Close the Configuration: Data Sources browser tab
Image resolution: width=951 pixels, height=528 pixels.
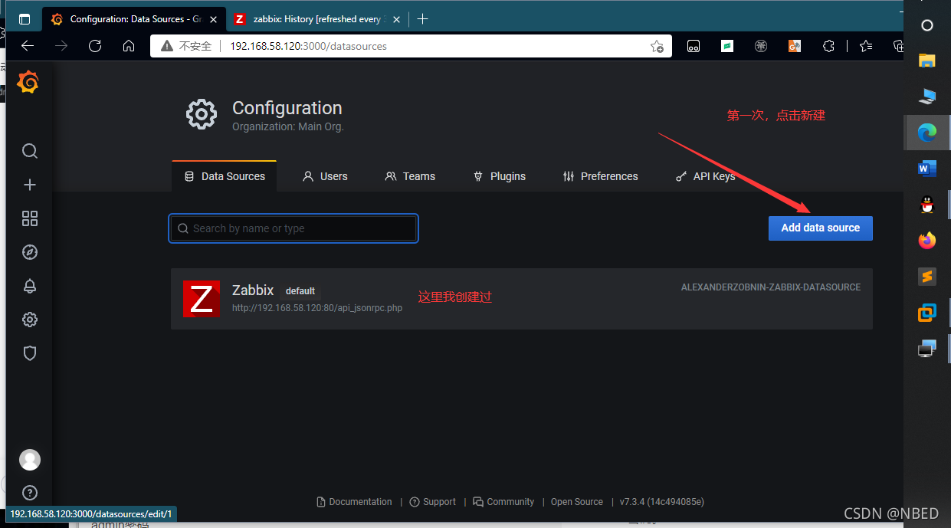click(212, 19)
